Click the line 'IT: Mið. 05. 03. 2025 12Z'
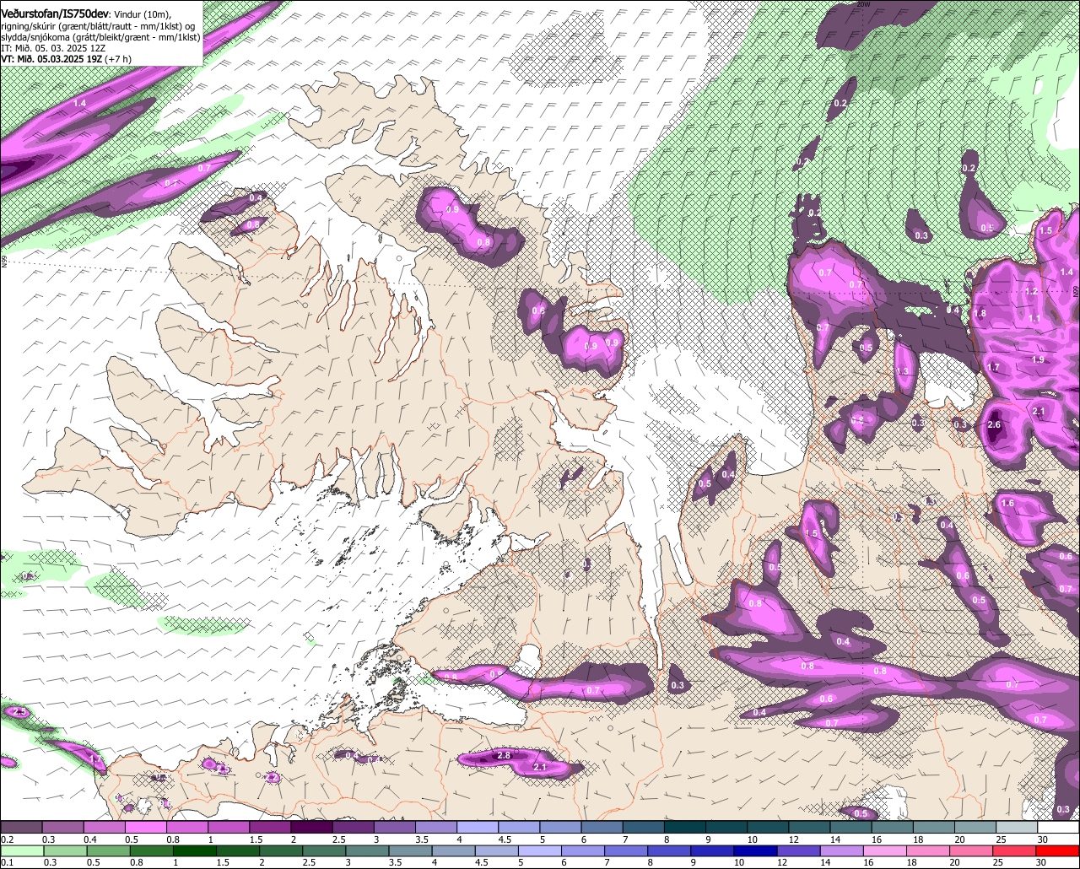The height and width of the screenshot is (869, 1080). 51,49
